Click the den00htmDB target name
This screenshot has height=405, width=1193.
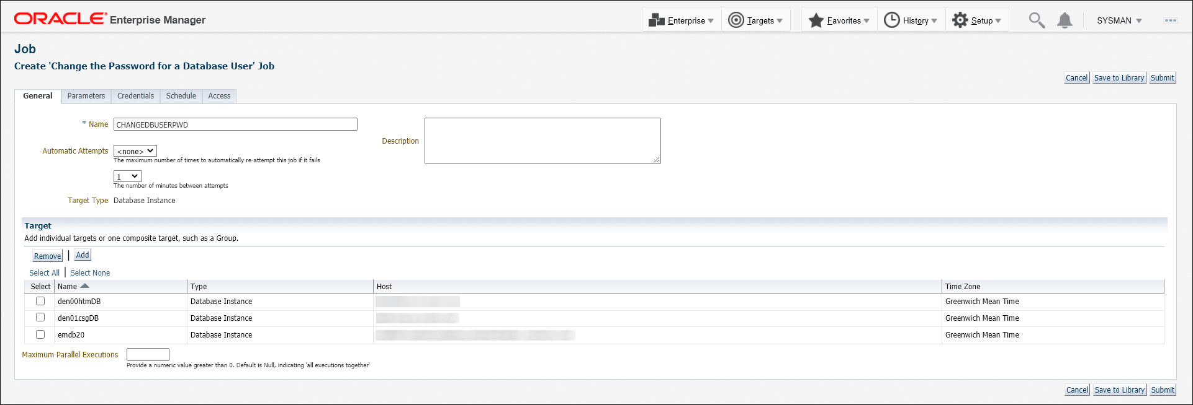(79, 302)
